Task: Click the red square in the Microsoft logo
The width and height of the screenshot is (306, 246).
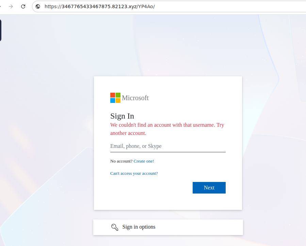Action: coord(112,95)
